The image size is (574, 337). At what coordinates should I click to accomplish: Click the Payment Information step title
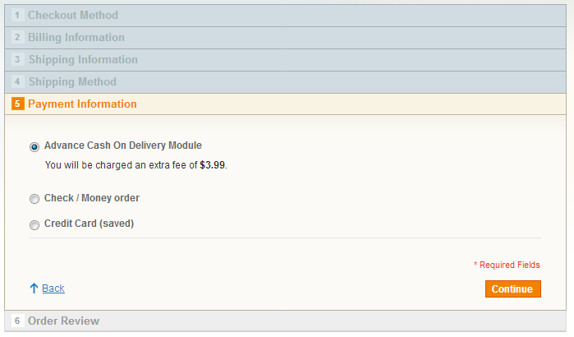click(x=82, y=104)
